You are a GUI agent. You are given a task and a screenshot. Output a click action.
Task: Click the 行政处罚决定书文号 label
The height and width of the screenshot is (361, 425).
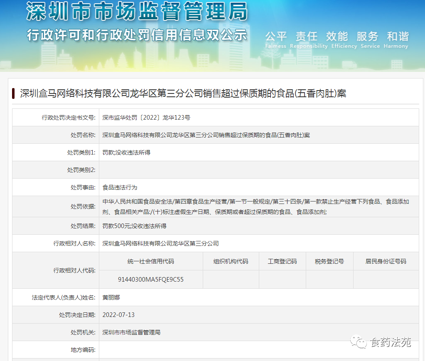(x=69, y=118)
